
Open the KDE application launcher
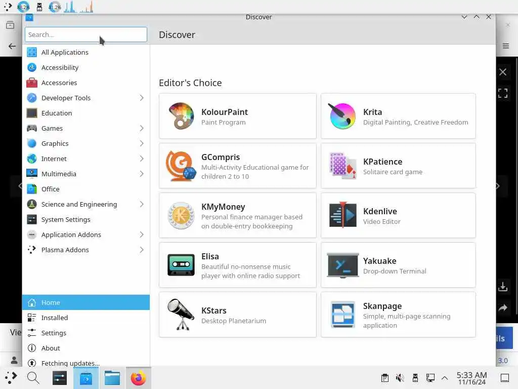(10, 377)
